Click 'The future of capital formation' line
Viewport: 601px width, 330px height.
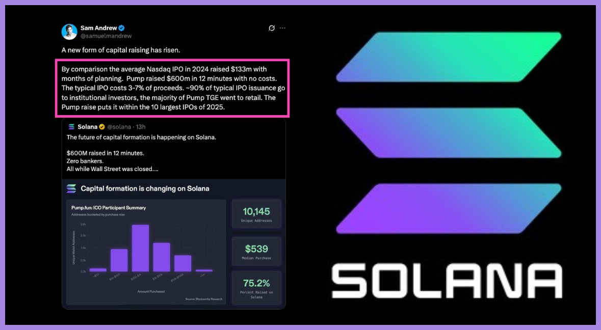click(x=141, y=137)
